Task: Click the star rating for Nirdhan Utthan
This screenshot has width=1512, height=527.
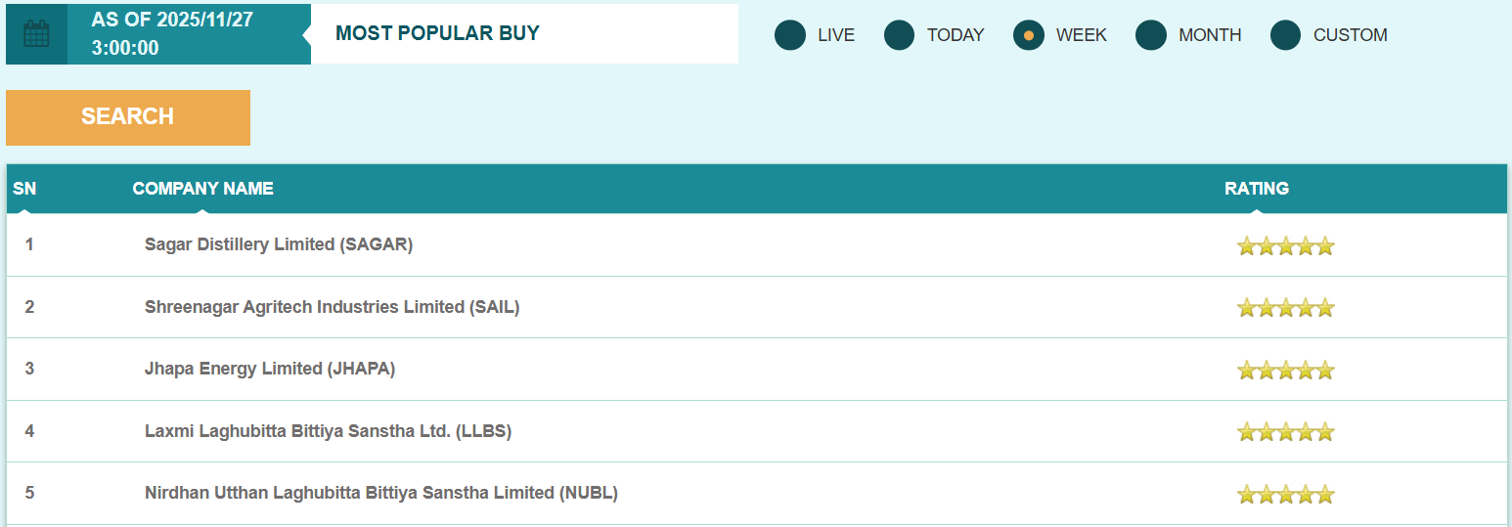Action: pyautogui.click(x=1285, y=494)
